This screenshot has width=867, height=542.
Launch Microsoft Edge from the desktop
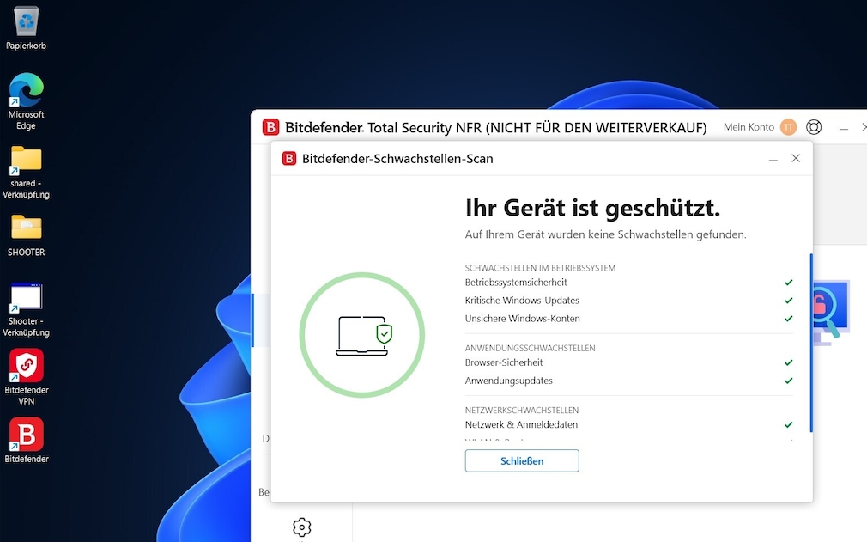point(26,90)
